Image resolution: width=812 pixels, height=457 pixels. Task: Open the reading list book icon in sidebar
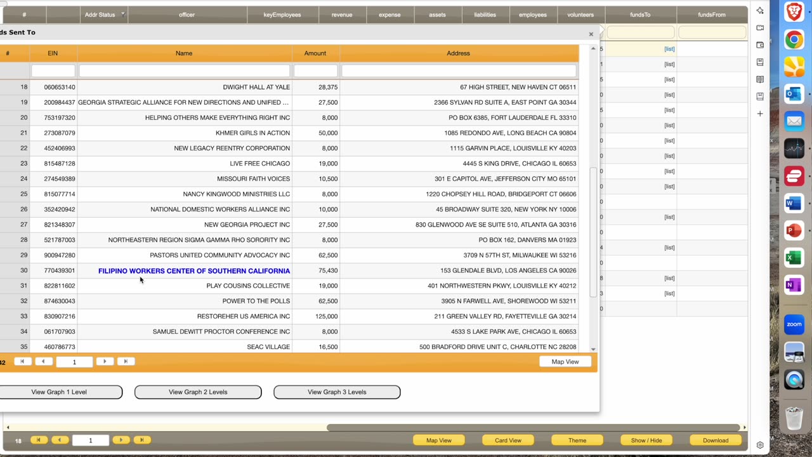[760, 79]
